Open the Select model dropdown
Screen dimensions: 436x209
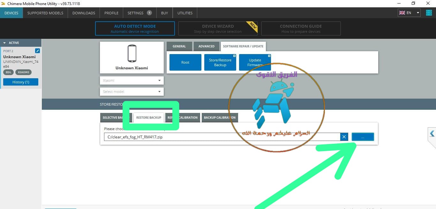pos(132,92)
